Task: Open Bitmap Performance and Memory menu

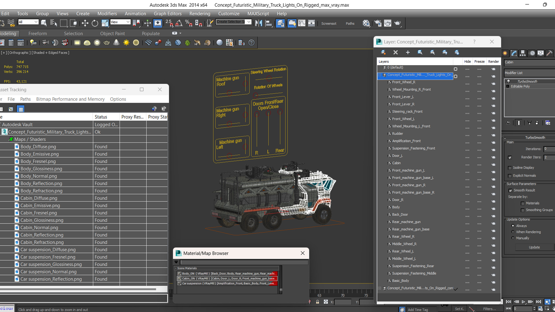Action: 70,99
